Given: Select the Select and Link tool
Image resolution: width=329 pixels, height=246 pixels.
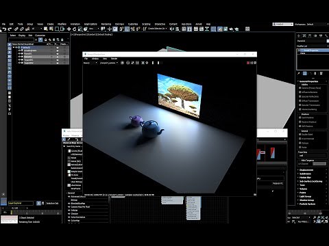Looking at the screenshot, I should tap(16, 29).
